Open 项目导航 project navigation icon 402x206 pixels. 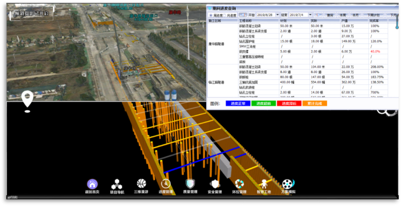[117, 184]
